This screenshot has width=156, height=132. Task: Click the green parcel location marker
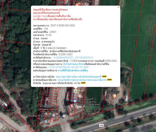click(75, 91)
